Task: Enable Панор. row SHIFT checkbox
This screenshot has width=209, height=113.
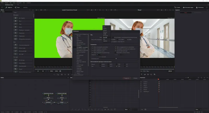Action: [x=108, y=64]
